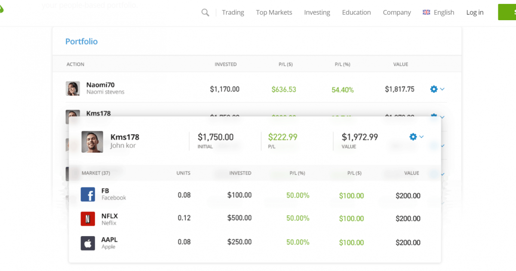Click Naomi70 profile avatar
This screenshot has height=271, width=516.
[73, 89]
